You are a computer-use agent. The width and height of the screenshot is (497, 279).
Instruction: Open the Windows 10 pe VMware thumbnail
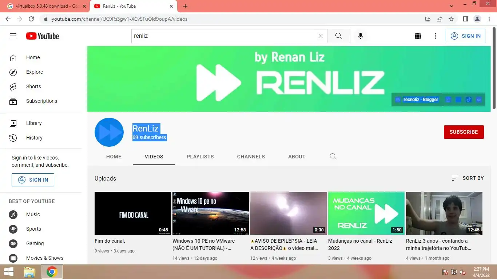[x=211, y=213]
